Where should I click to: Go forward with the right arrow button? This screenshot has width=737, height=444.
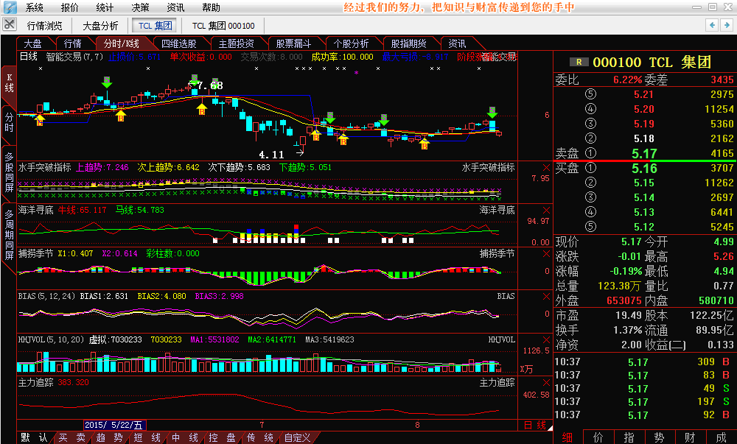click(726, 25)
